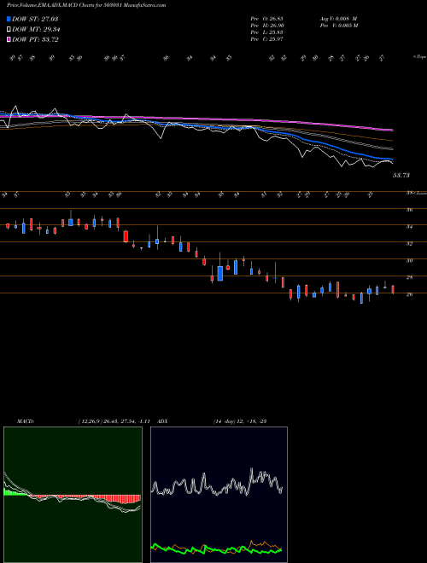
Task: Click the MACD parameters '(12,26,9) 26.43, 27.54, -1.11'
Action: [114, 421]
